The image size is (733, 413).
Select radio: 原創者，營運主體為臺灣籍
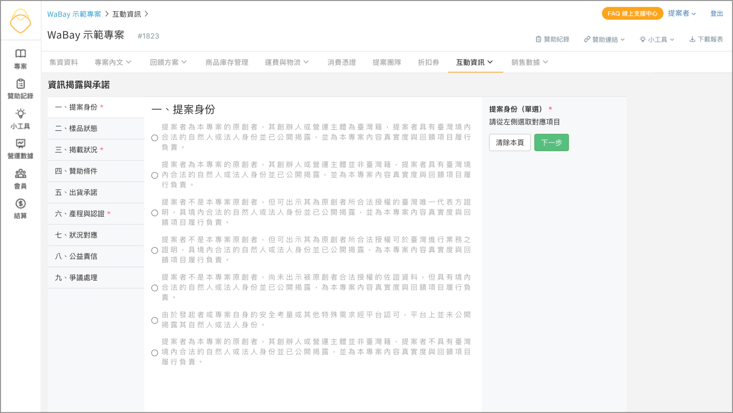coord(155,137)
